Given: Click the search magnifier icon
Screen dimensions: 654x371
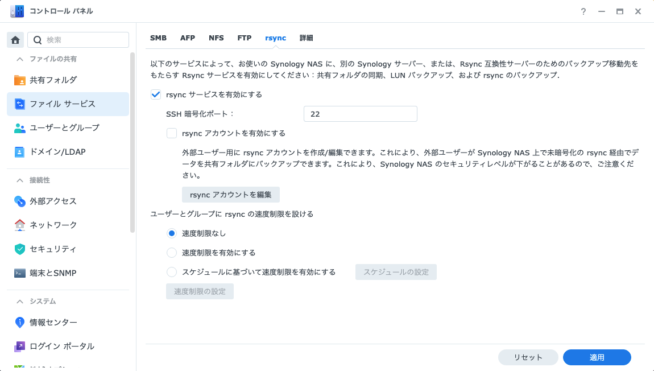Looking at the screenshot, I should (x=38, y=40).
